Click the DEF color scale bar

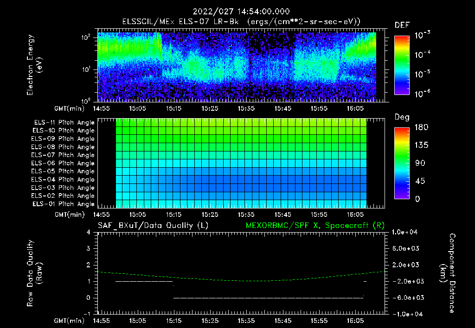[x=402, y=65]
